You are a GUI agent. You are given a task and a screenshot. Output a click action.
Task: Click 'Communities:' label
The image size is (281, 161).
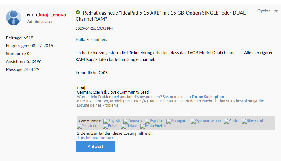(x=90, y=121)
